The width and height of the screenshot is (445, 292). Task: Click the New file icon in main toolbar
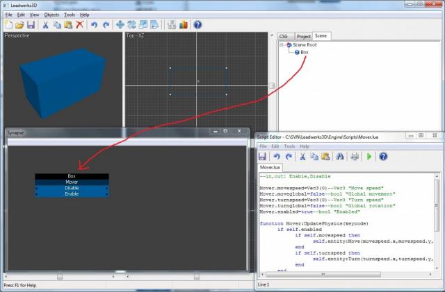[8, 24]
